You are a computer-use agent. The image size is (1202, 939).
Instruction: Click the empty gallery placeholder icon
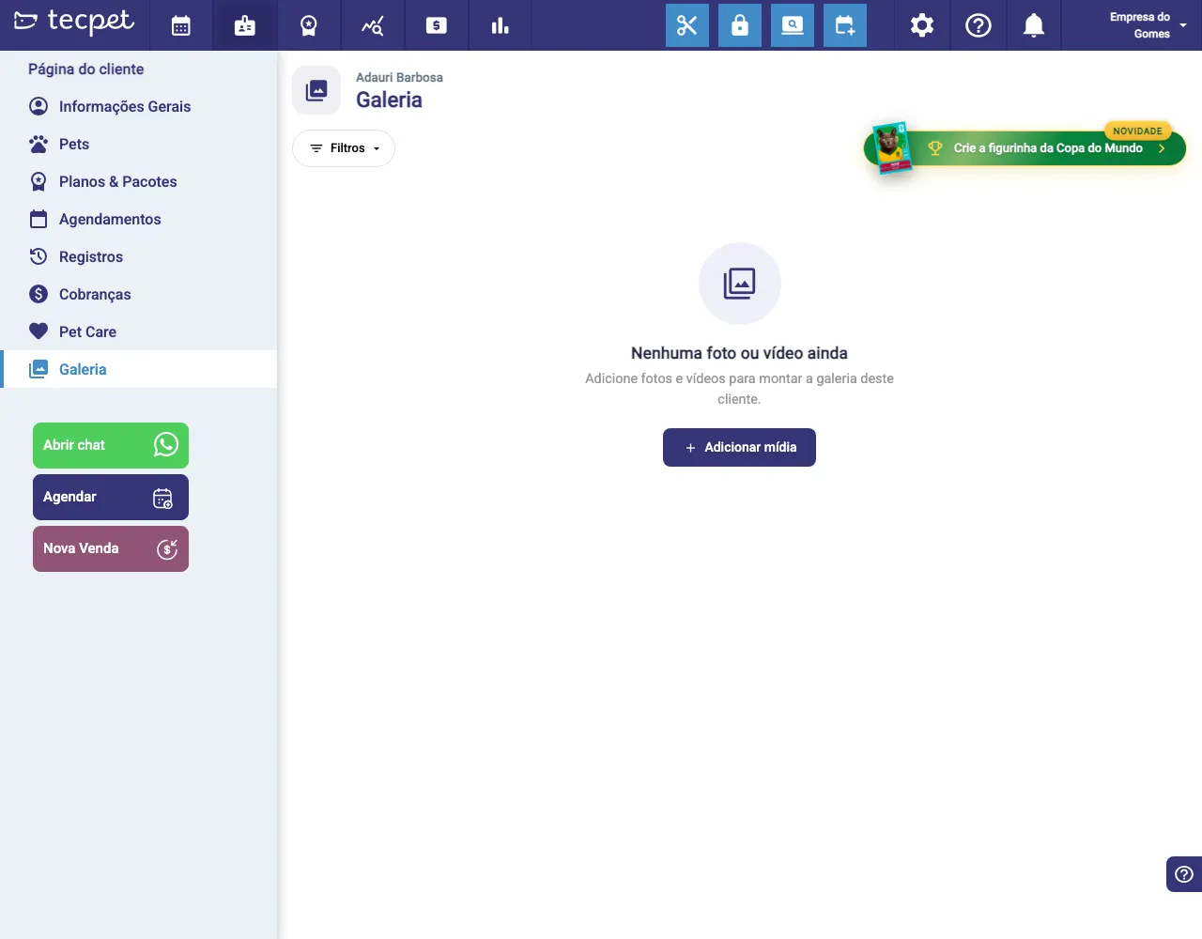[740, 284]
